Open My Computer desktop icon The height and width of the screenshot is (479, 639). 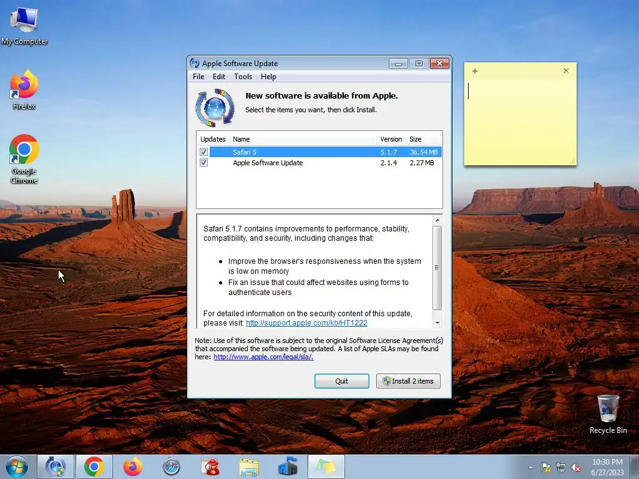24,25
